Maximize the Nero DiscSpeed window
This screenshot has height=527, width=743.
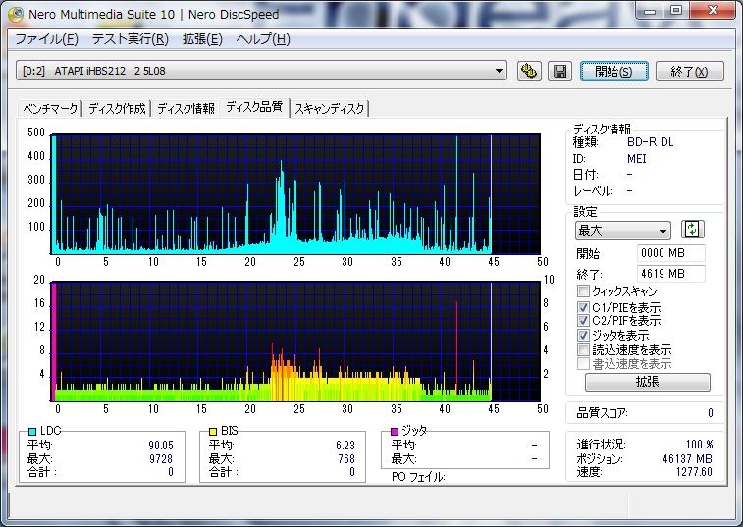[676, 11]
